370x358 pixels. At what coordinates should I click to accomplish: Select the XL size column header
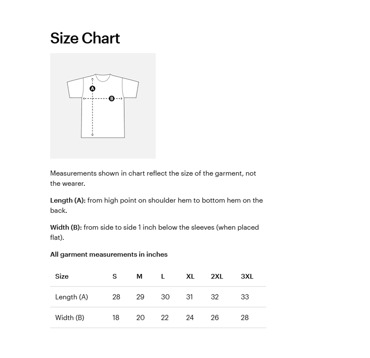[190, 276]
